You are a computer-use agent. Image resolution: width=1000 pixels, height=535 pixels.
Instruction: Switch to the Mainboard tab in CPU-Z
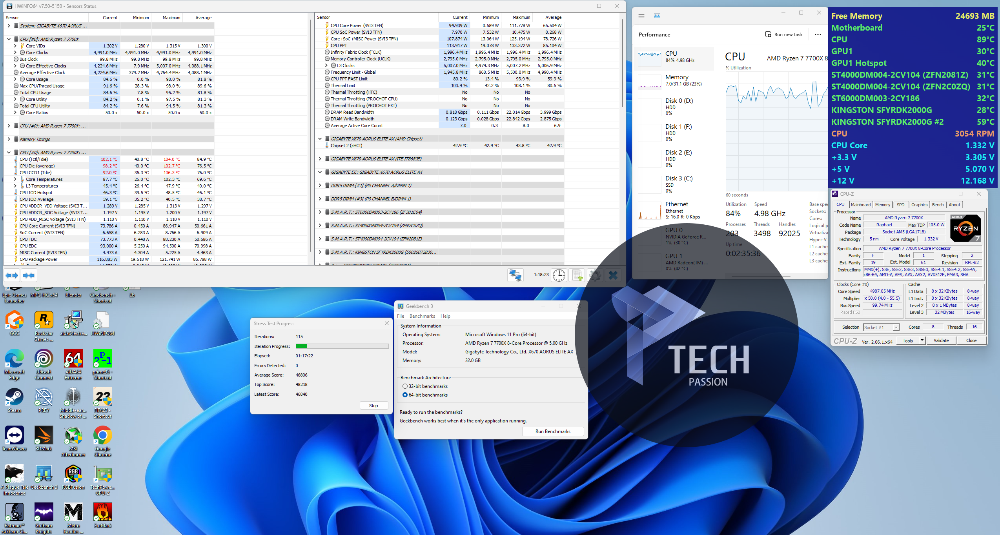[x=860, y=205]
